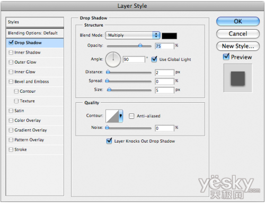Select the Drop Shadow style label
Image resolution: width=265 pixels, height=203 pixels.
pos(28,43)
